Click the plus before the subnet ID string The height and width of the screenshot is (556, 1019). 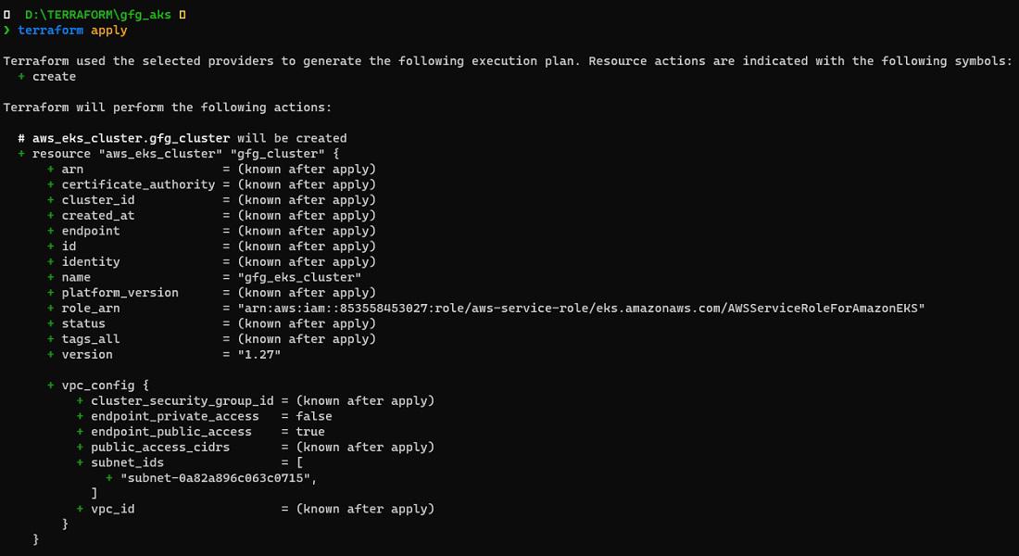click(x=109, y=478)
